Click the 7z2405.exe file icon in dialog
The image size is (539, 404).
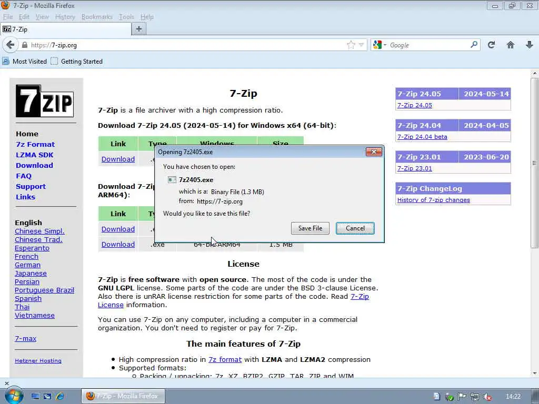coord(172,180)
